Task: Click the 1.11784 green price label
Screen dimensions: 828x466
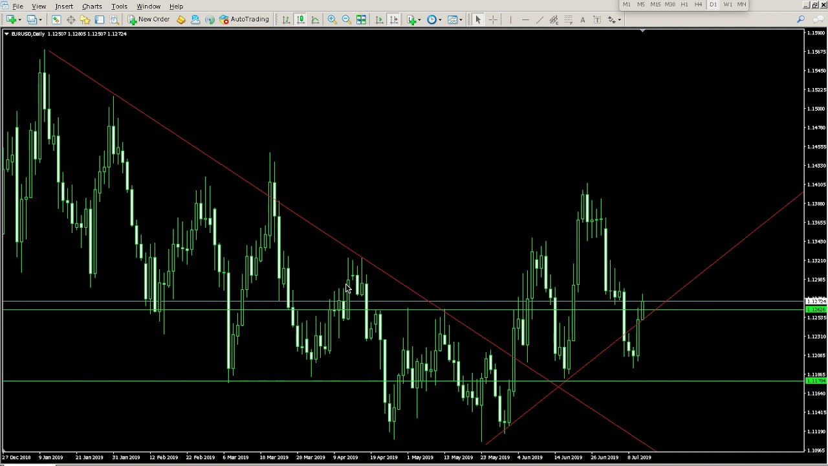Action: coord(816,381)
